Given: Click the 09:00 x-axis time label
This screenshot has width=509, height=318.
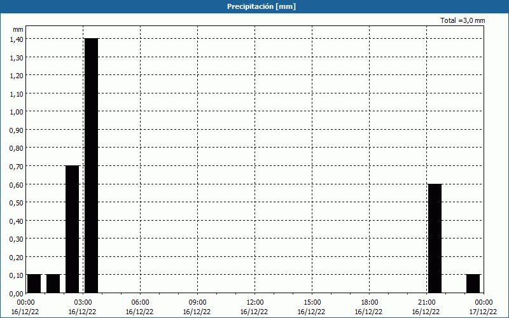Looking at the screenshot, I should pos(198,303).
